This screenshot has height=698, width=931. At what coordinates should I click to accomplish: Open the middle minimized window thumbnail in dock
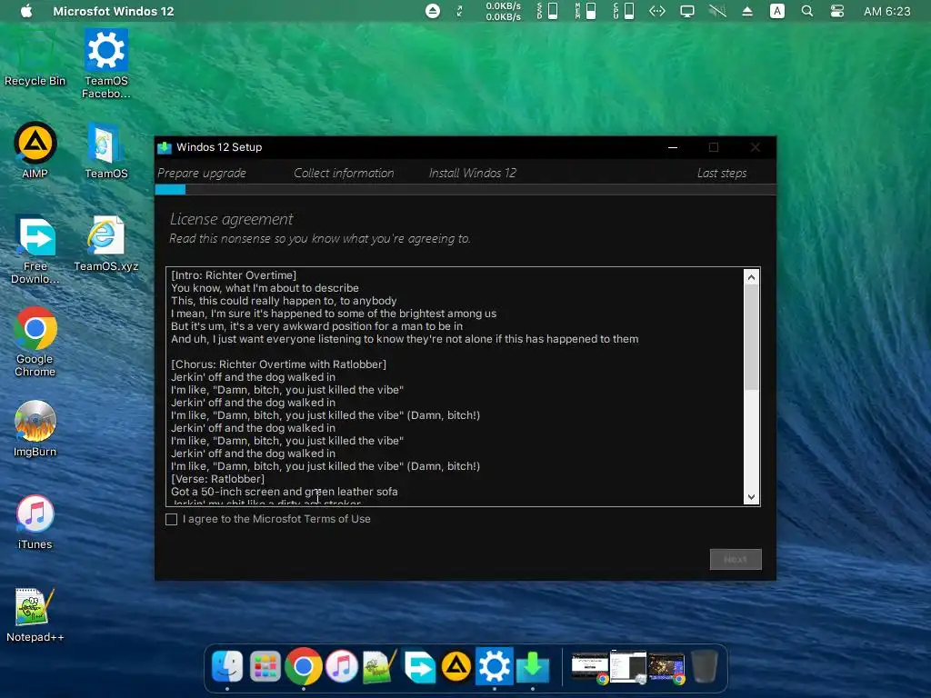click(628, 667)
